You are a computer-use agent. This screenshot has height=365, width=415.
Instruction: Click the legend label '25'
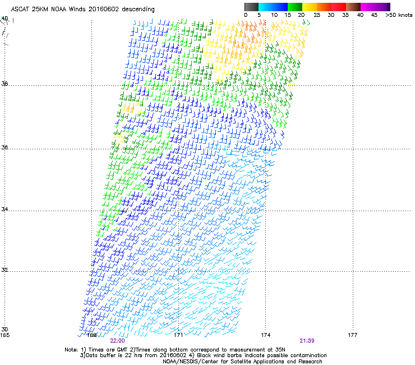point(317,15)
